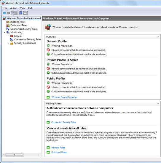Click the blue Help question-mark toolbar icon
The height and width of the screenshot is (163, 161).
click(21, 13)
